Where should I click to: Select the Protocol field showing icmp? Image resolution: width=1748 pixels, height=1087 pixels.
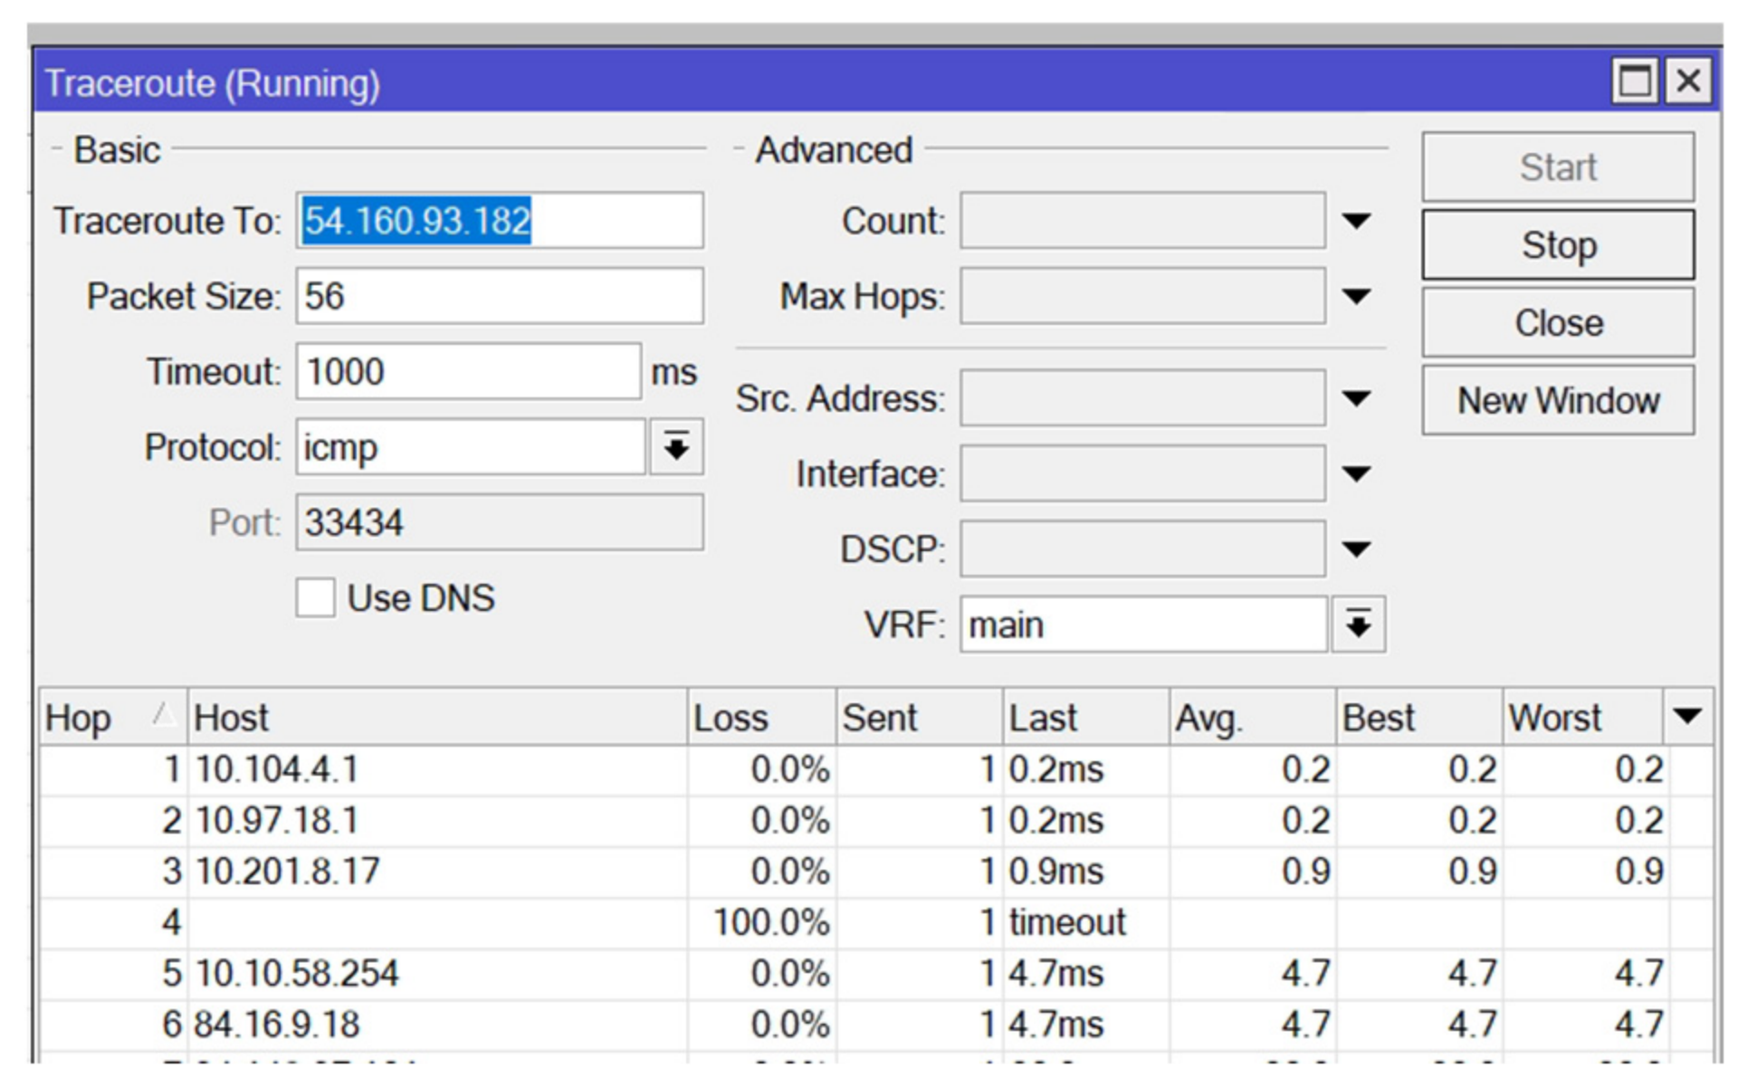pos(471,447)
